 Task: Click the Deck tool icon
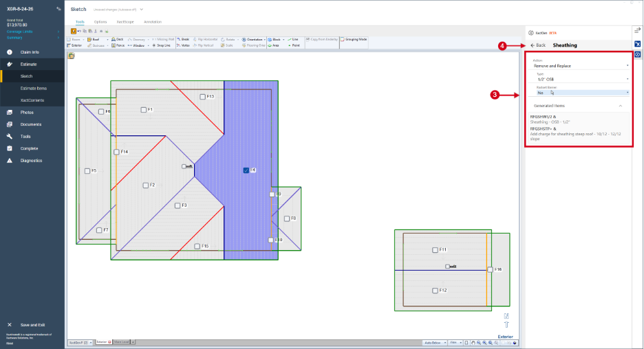point(114,39)
